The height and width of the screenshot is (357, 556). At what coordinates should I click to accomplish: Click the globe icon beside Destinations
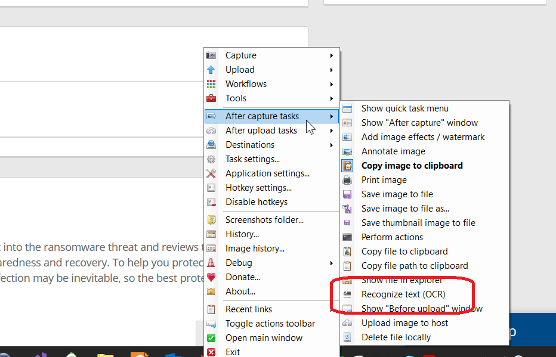(x=211, y=144)
